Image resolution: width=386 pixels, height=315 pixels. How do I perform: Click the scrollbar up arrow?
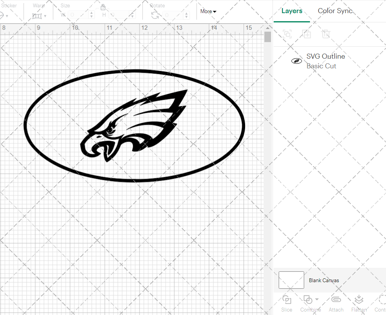267,28
